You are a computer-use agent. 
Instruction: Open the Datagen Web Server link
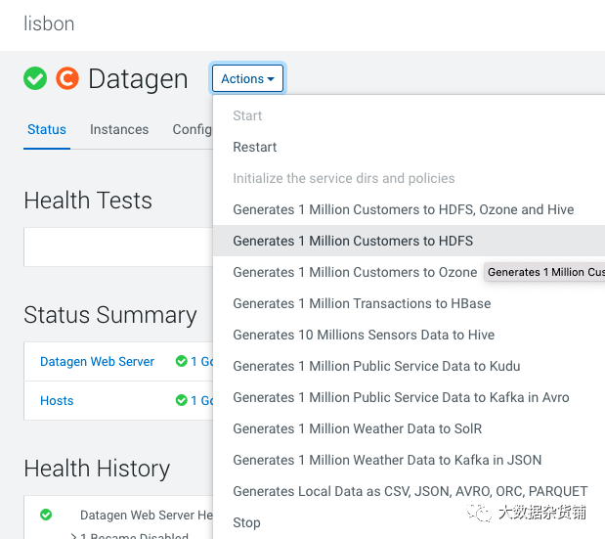click(97, 361)
